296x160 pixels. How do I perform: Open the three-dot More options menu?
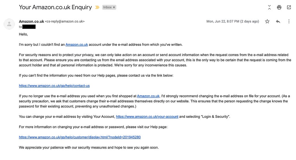[289, 21]
